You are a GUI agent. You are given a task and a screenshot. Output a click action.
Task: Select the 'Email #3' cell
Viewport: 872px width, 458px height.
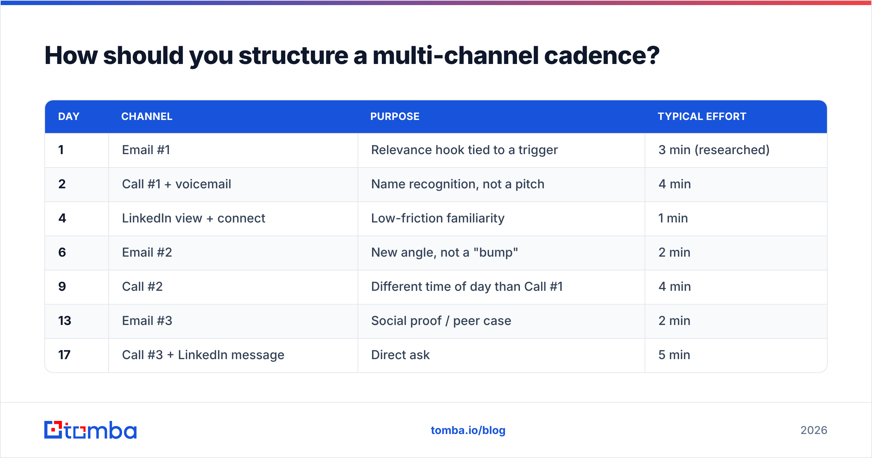233,321
